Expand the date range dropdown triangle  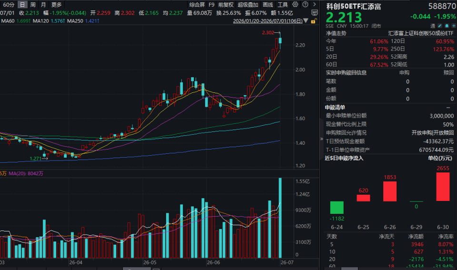pyautogui.click(x=306, y=21)
